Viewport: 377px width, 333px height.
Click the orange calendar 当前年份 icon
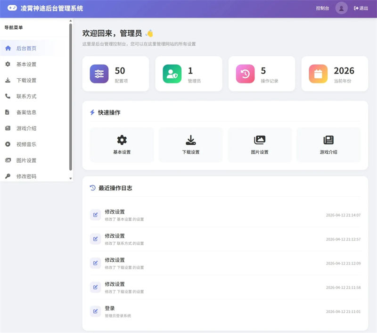click(x=318, y=74)
